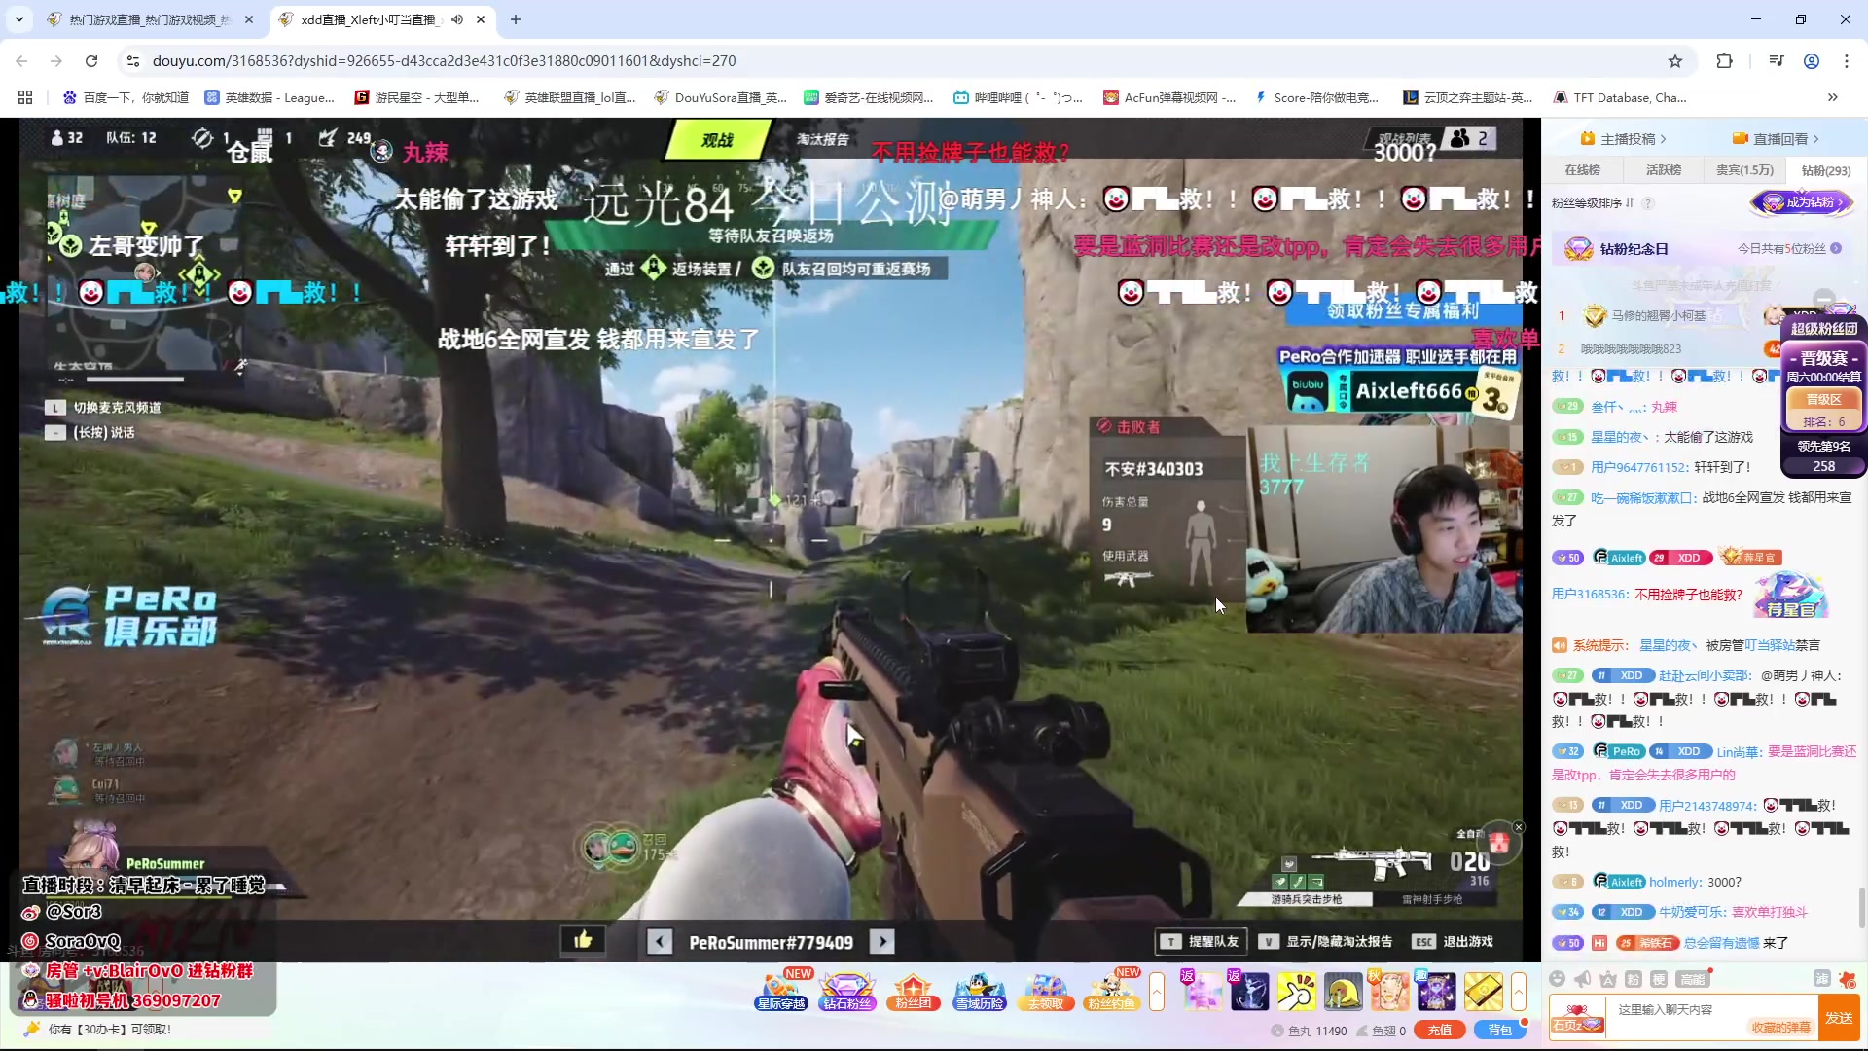1868x1051 pixels.
Task: Reload the page
Action: (91, 61)
